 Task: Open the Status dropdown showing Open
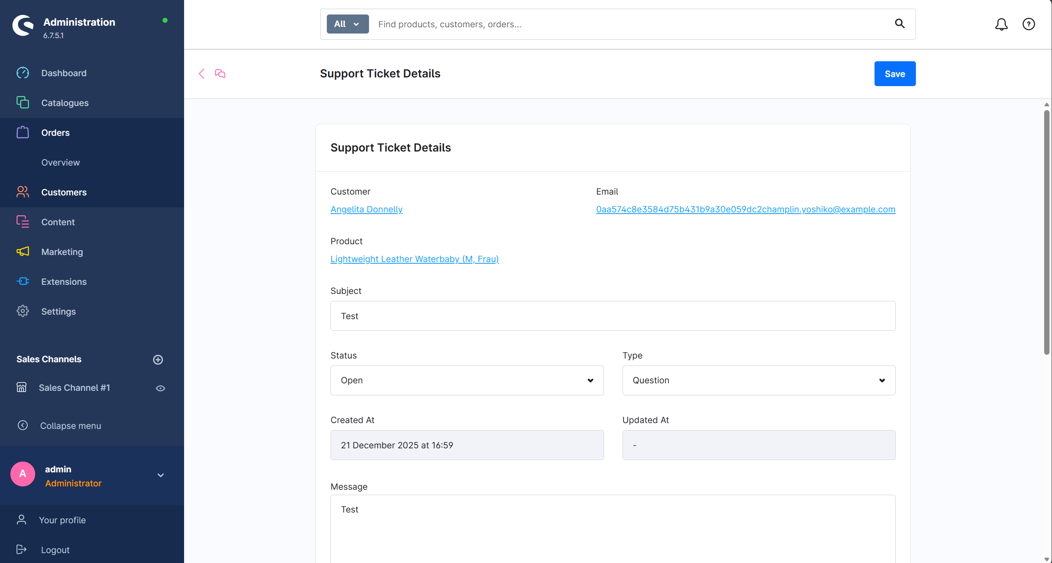[467, 380]
